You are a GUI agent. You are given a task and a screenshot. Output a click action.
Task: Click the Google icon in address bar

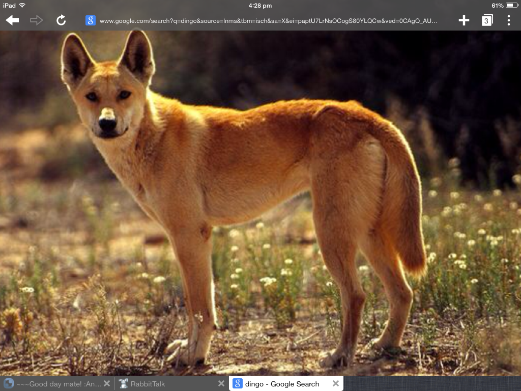(91, 20)
